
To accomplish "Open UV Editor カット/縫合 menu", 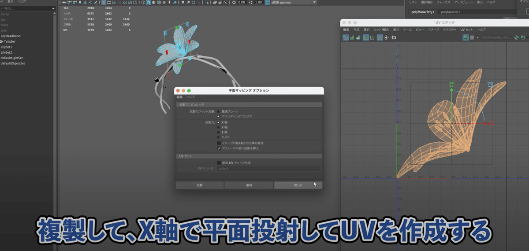I will (381, 30).
